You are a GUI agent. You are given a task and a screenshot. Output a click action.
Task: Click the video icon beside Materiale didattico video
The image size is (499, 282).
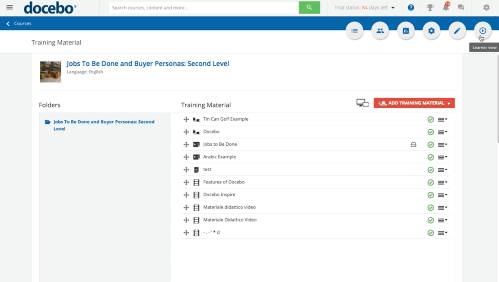(x=196, y=208)
